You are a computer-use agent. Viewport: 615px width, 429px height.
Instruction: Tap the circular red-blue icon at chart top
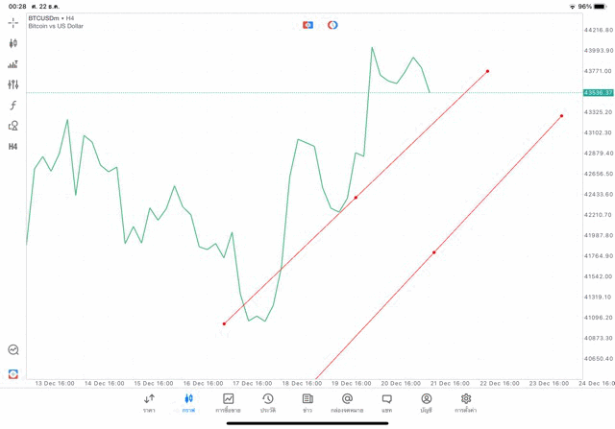pyautogui.click(x=332, y=25)
